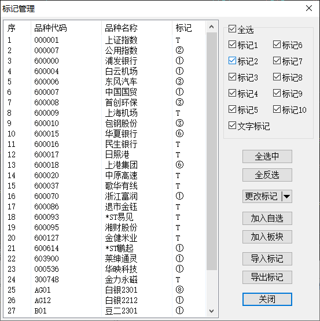The width and height of the screenshot is (320, 321).
Task: Click the vertical scrollbar thumb
Action: [212, 152]
